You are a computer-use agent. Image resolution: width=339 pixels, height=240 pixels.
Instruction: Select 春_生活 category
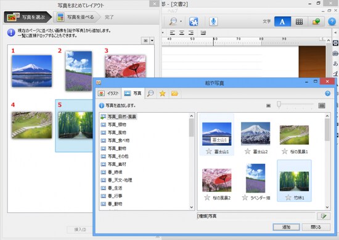(x=112, y=188)
